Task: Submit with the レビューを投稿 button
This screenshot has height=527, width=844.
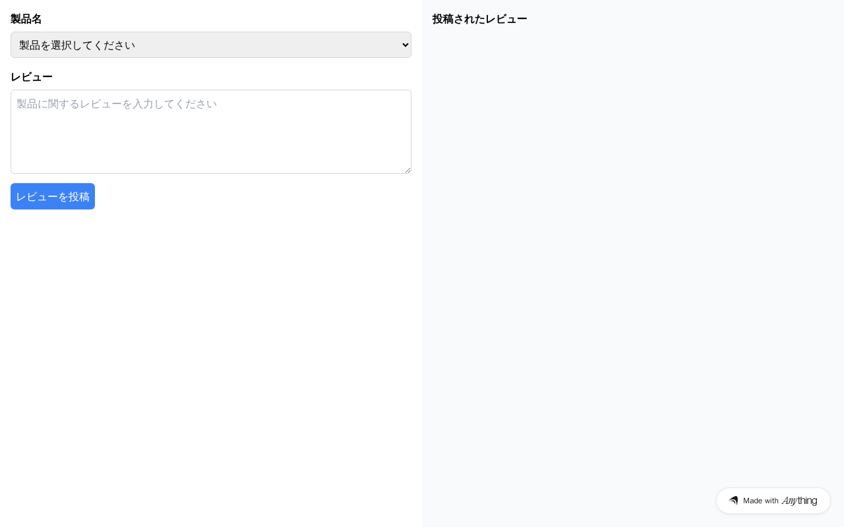Action: coord(53,196)
